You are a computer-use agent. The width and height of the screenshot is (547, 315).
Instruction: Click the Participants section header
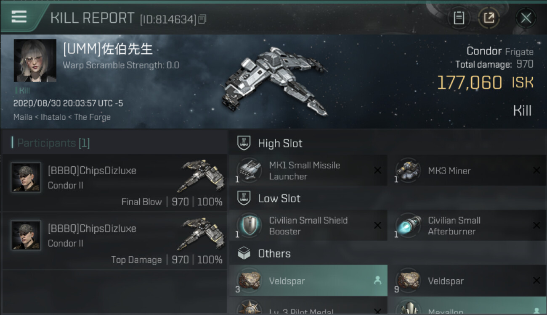click(x=53, y=143)
